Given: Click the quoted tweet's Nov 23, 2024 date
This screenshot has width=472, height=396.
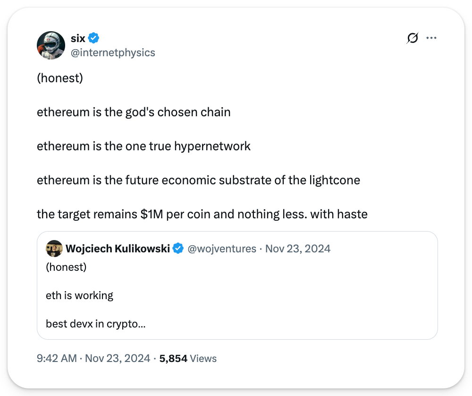Looking at the screenshot, I should click(x=297, y=249).
